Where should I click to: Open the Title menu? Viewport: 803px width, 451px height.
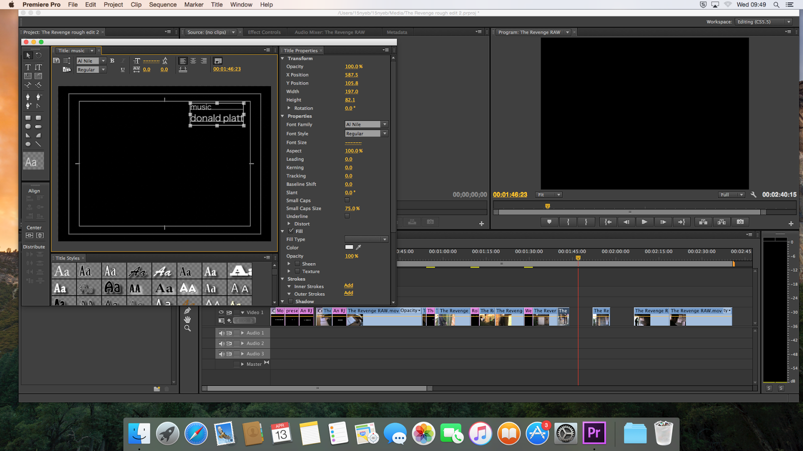pos(217,5)
